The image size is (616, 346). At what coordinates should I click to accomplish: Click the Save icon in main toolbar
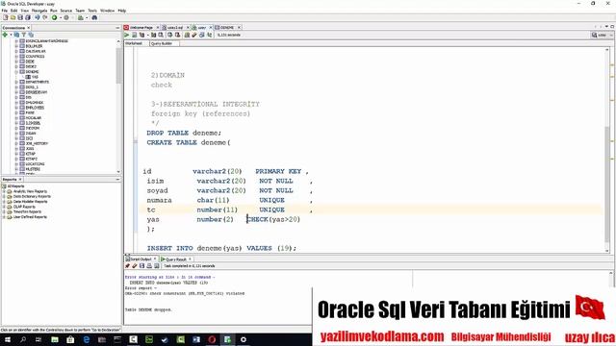point(20,17)
